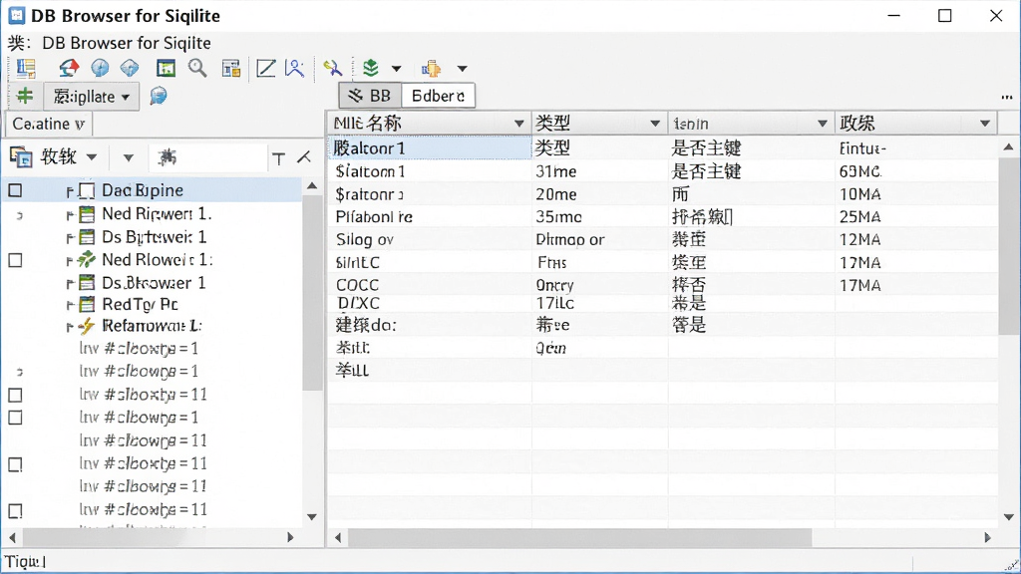The width and height of the screenshot is (1021, 574).
Task: Click the caret icon right of the T icon
Action: coord(304,157)
